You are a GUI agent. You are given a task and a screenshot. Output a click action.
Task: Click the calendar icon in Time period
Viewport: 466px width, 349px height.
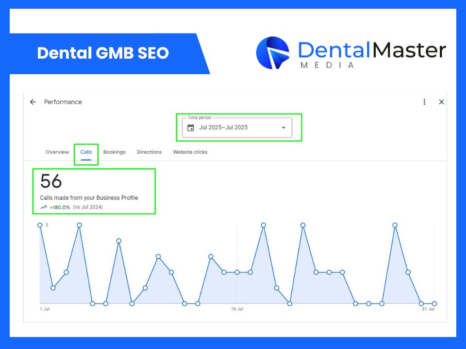[191, 127]
